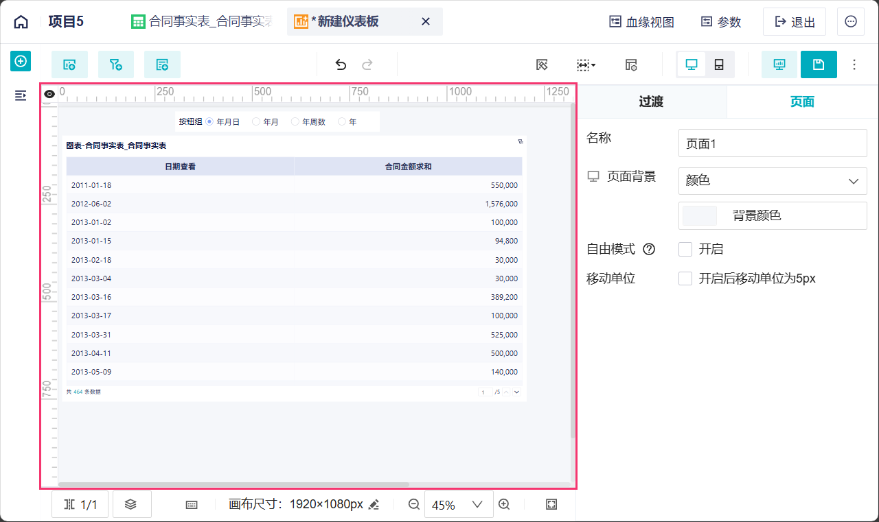Screen dimensions: 879x522
Task: Enable the 自由模式 开启 checkbox
Action: (x=685, y=249)
